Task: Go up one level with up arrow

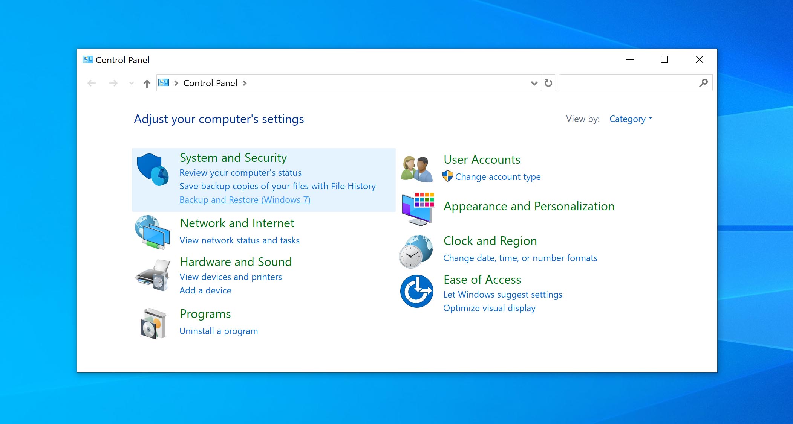Action: pyautogui.click(x=147, y=83)
